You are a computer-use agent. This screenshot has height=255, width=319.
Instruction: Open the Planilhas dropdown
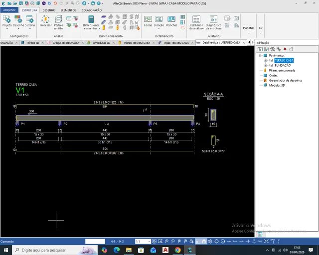point(249,30)
